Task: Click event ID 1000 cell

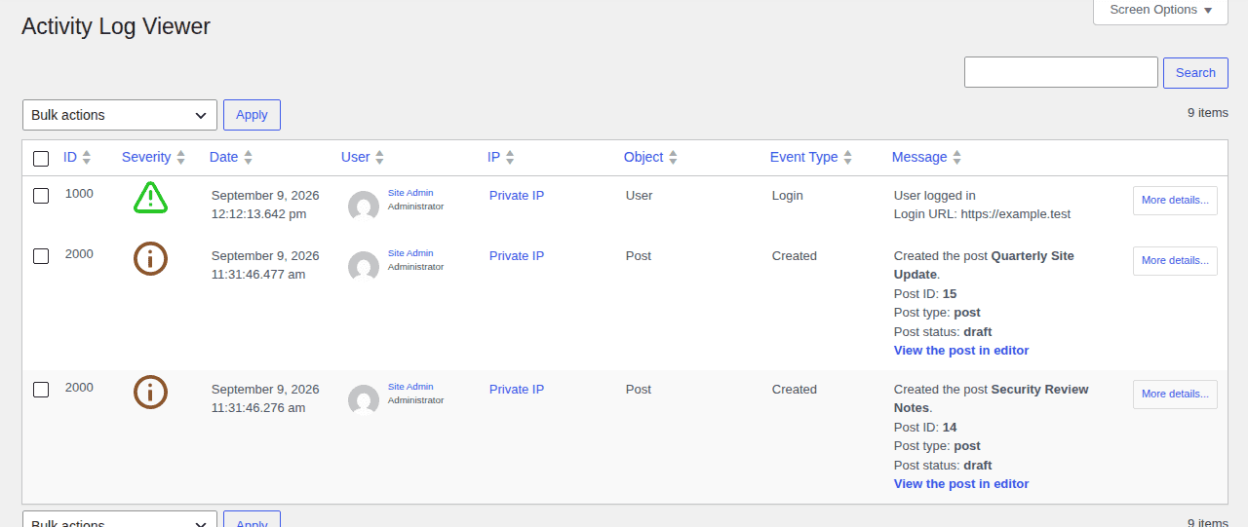Action: [x=79, y=194]
